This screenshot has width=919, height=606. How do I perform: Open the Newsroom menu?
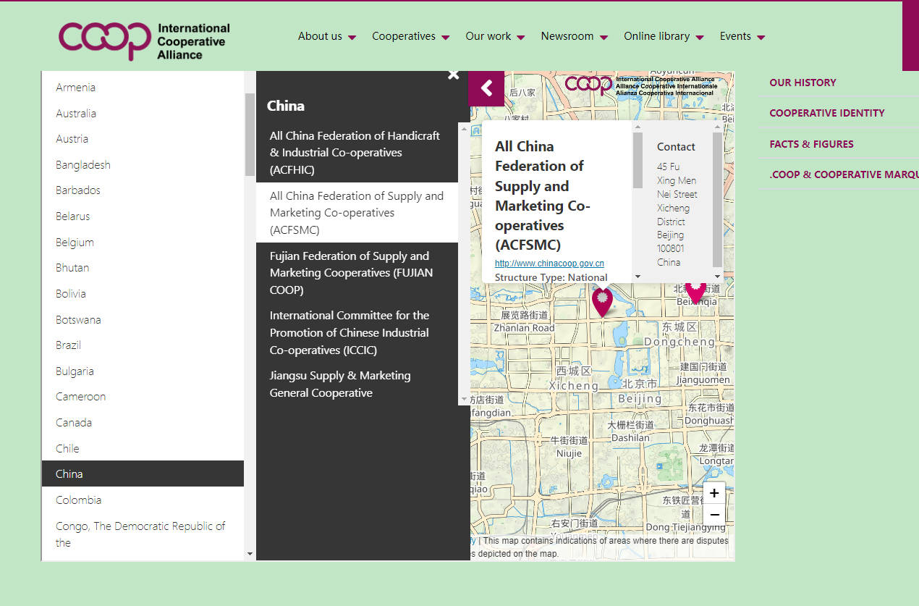coord(574,36)
